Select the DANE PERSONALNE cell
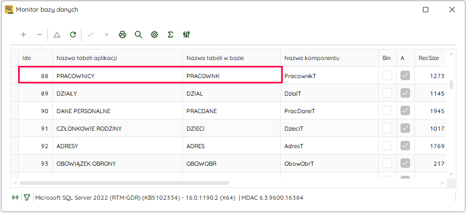The image size is (466, 213). point(117,111)
